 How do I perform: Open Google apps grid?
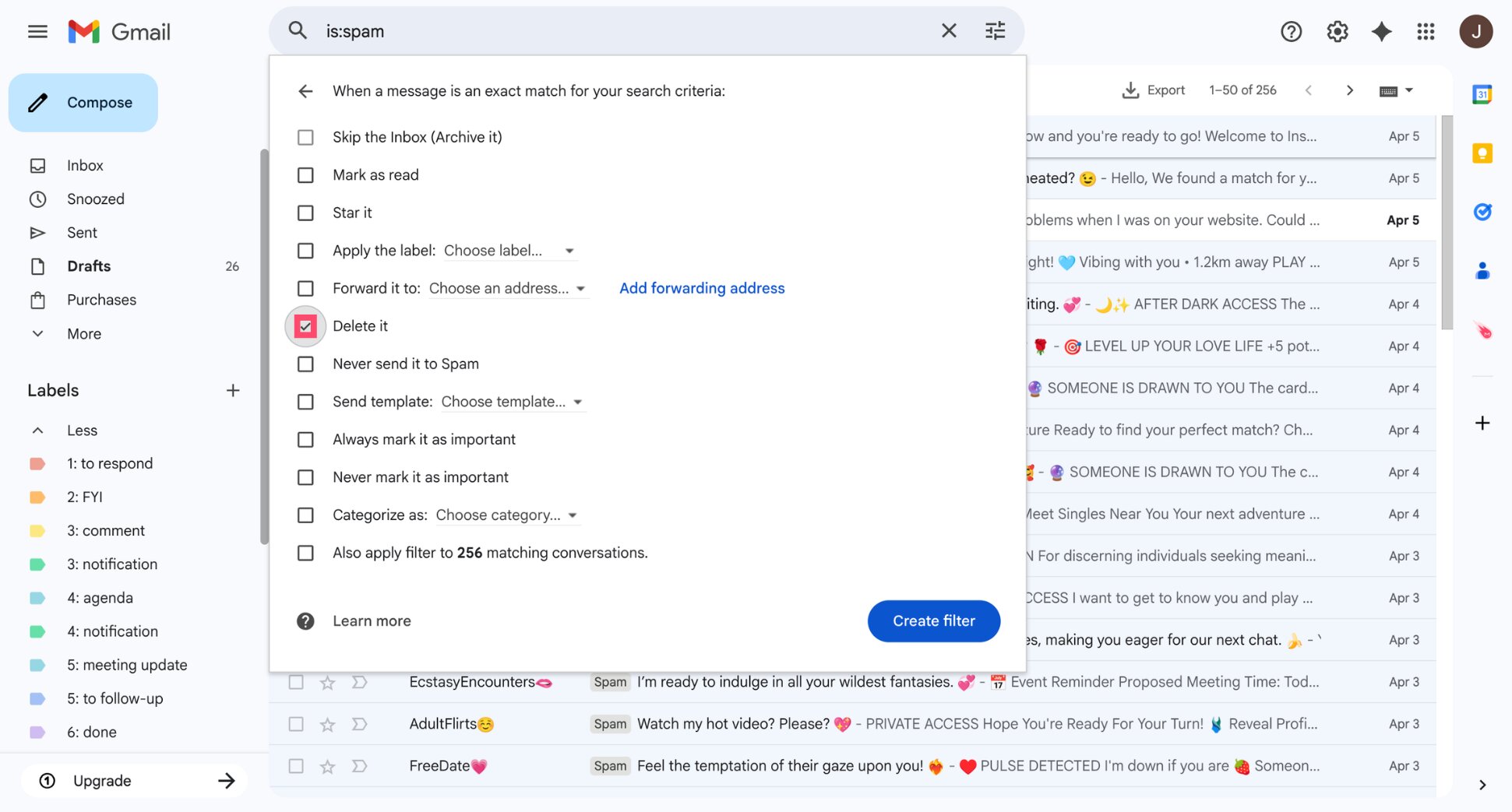click(x=1426, y=32)
